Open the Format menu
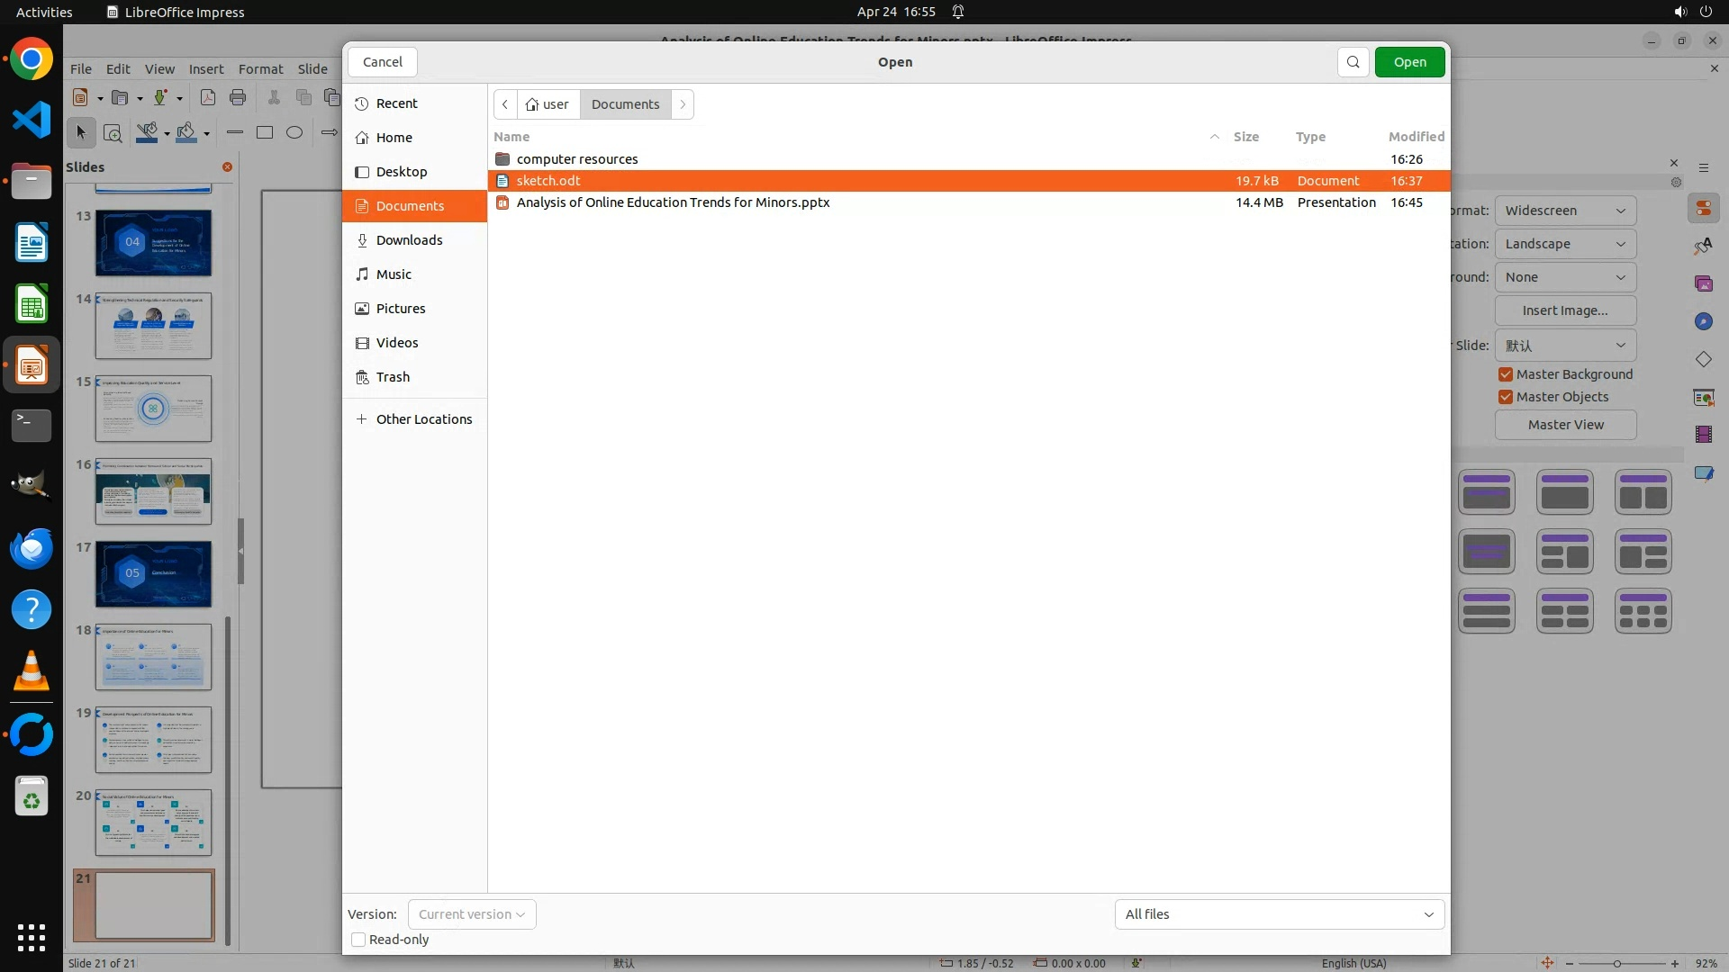1729x972 pixels. click(x=260, y=69)
